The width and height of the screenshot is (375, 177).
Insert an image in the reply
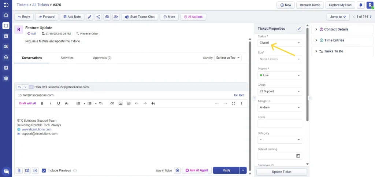point(120,103)
